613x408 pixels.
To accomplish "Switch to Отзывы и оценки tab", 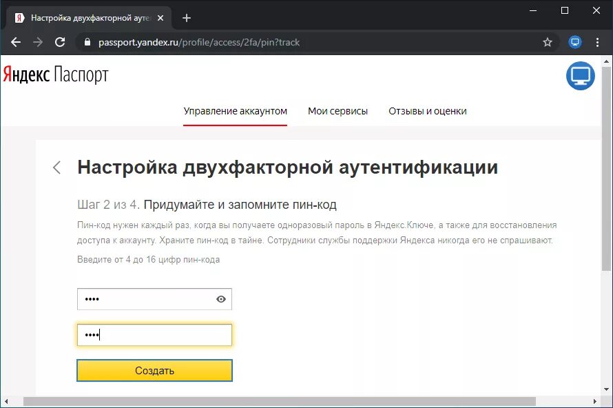I will coord(428,111).
